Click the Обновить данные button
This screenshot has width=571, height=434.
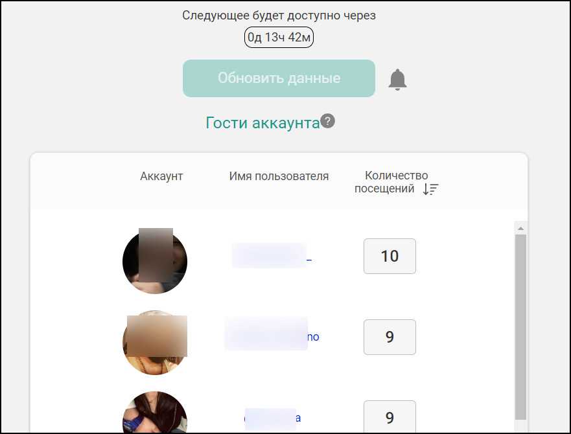[x=279, y=78]
